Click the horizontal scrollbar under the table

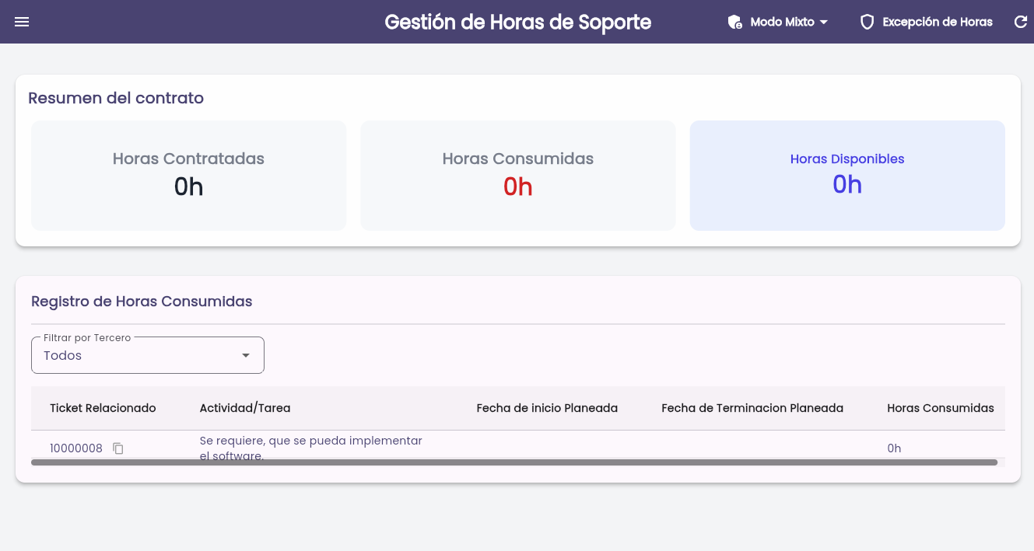[514, 462]
